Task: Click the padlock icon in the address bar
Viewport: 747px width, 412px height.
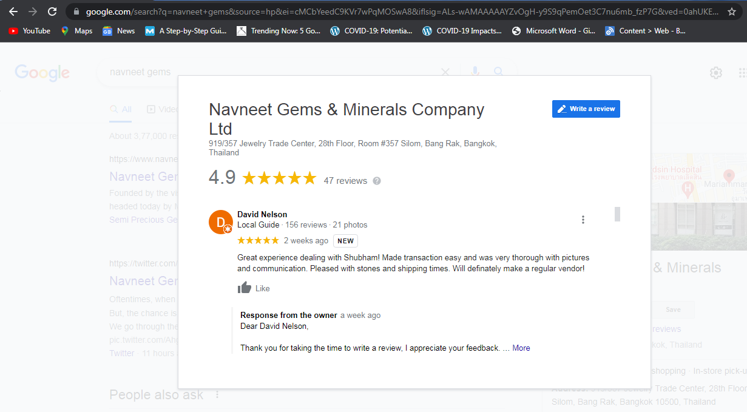Action: point(76,11)
